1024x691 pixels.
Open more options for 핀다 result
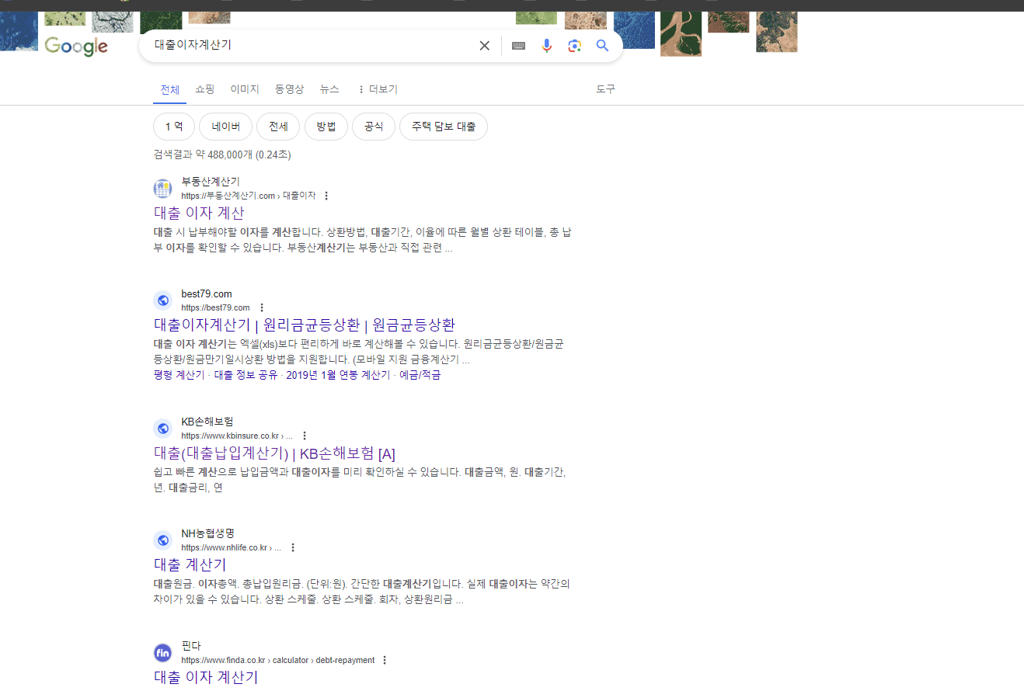point(385,660)
